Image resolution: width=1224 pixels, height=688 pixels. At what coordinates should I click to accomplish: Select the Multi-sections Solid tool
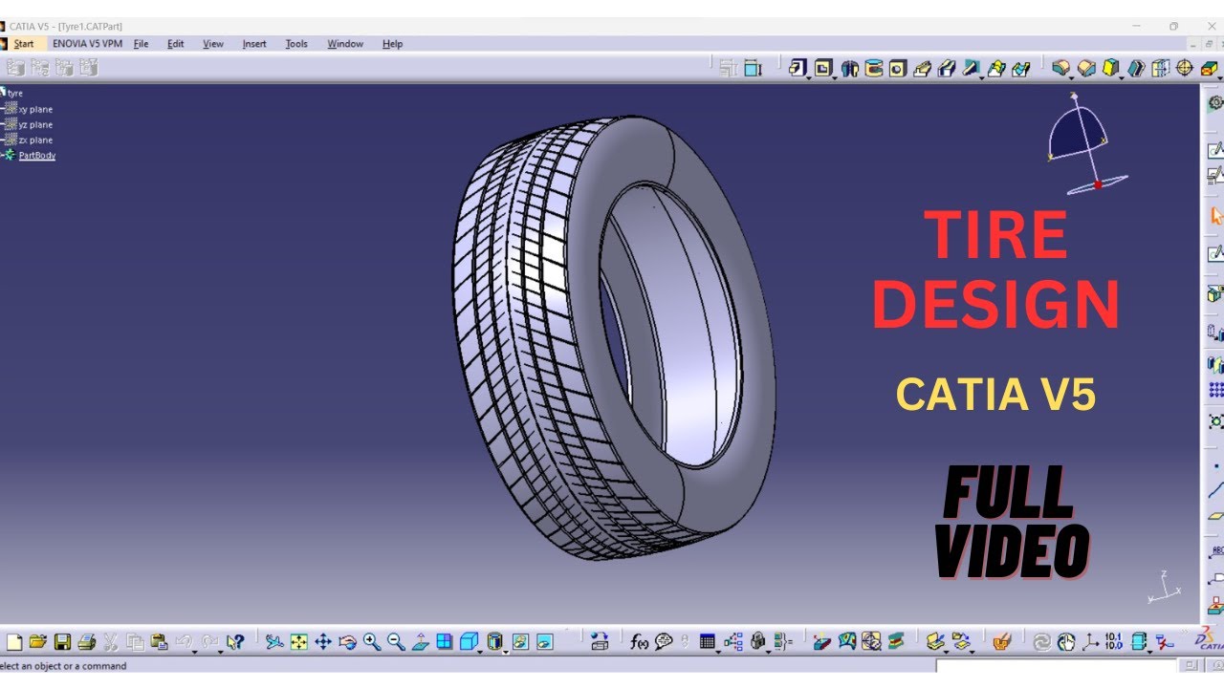996,67
